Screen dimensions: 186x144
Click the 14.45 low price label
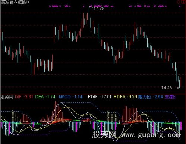point(167,88)
